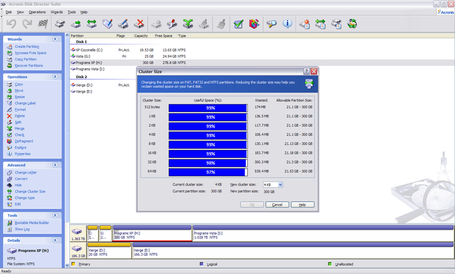455x274 pixels.
Task: Open the Disk menu
Action: (9, 12)
